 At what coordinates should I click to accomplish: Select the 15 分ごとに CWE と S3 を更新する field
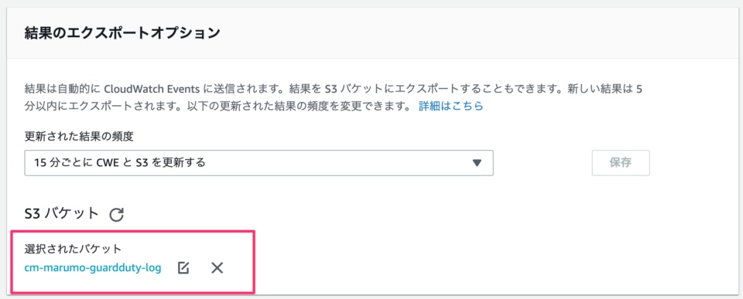(x=259, y=163)
